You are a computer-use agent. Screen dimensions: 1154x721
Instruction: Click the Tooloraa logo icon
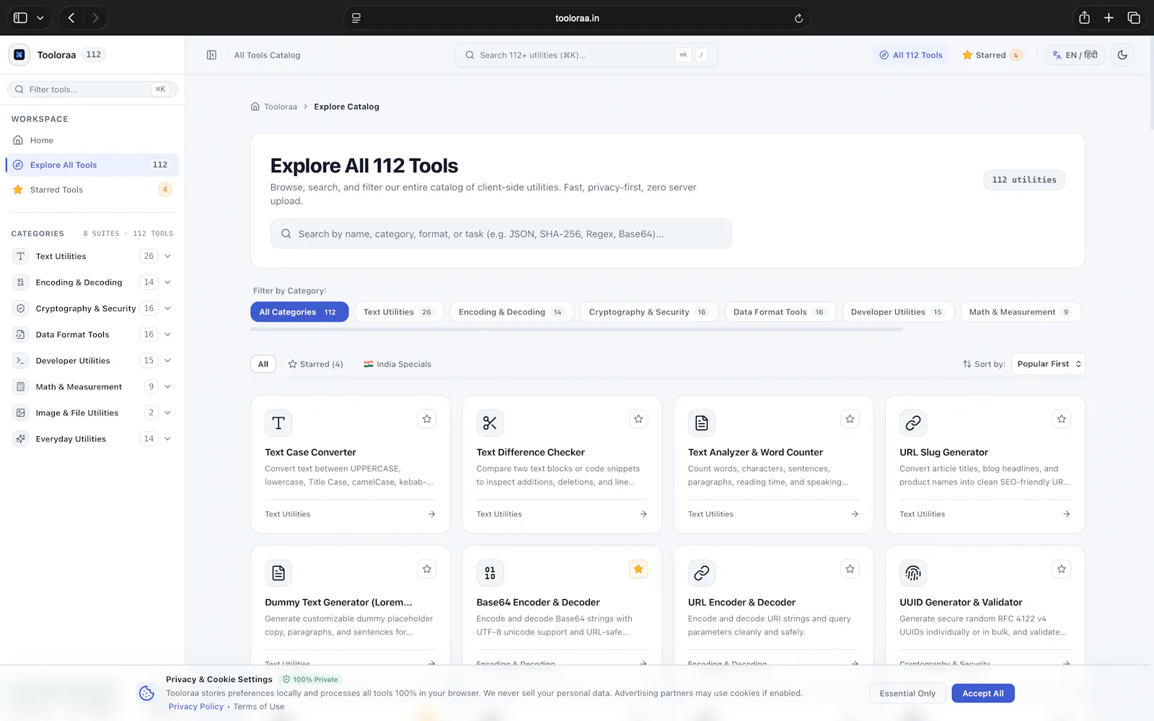point(19,55)
